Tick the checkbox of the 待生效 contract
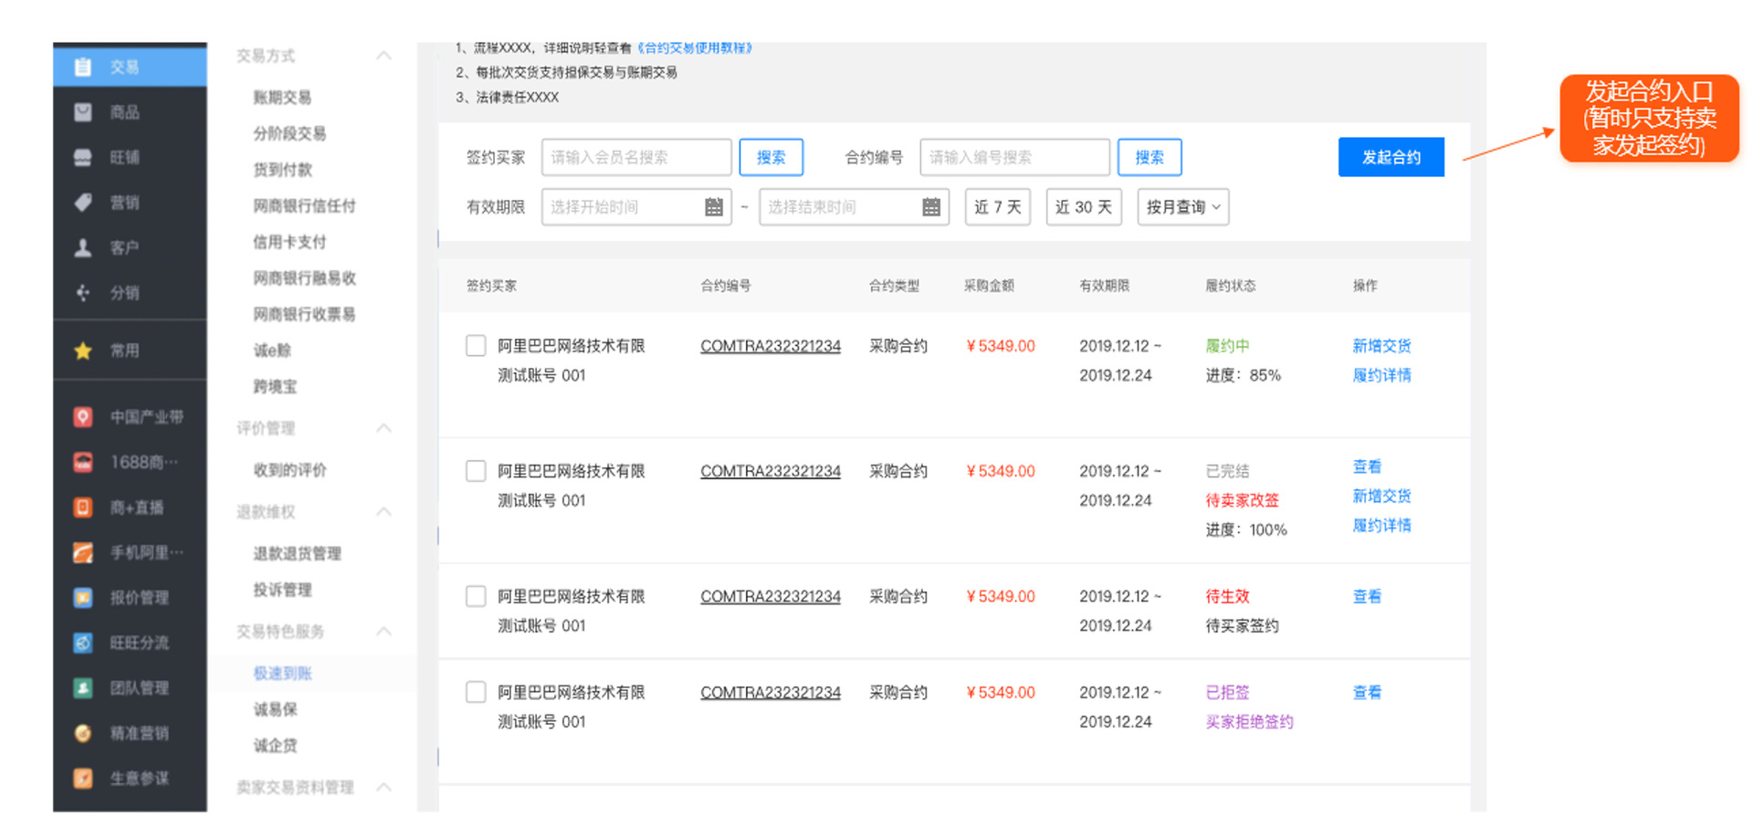 coord(476,596)
